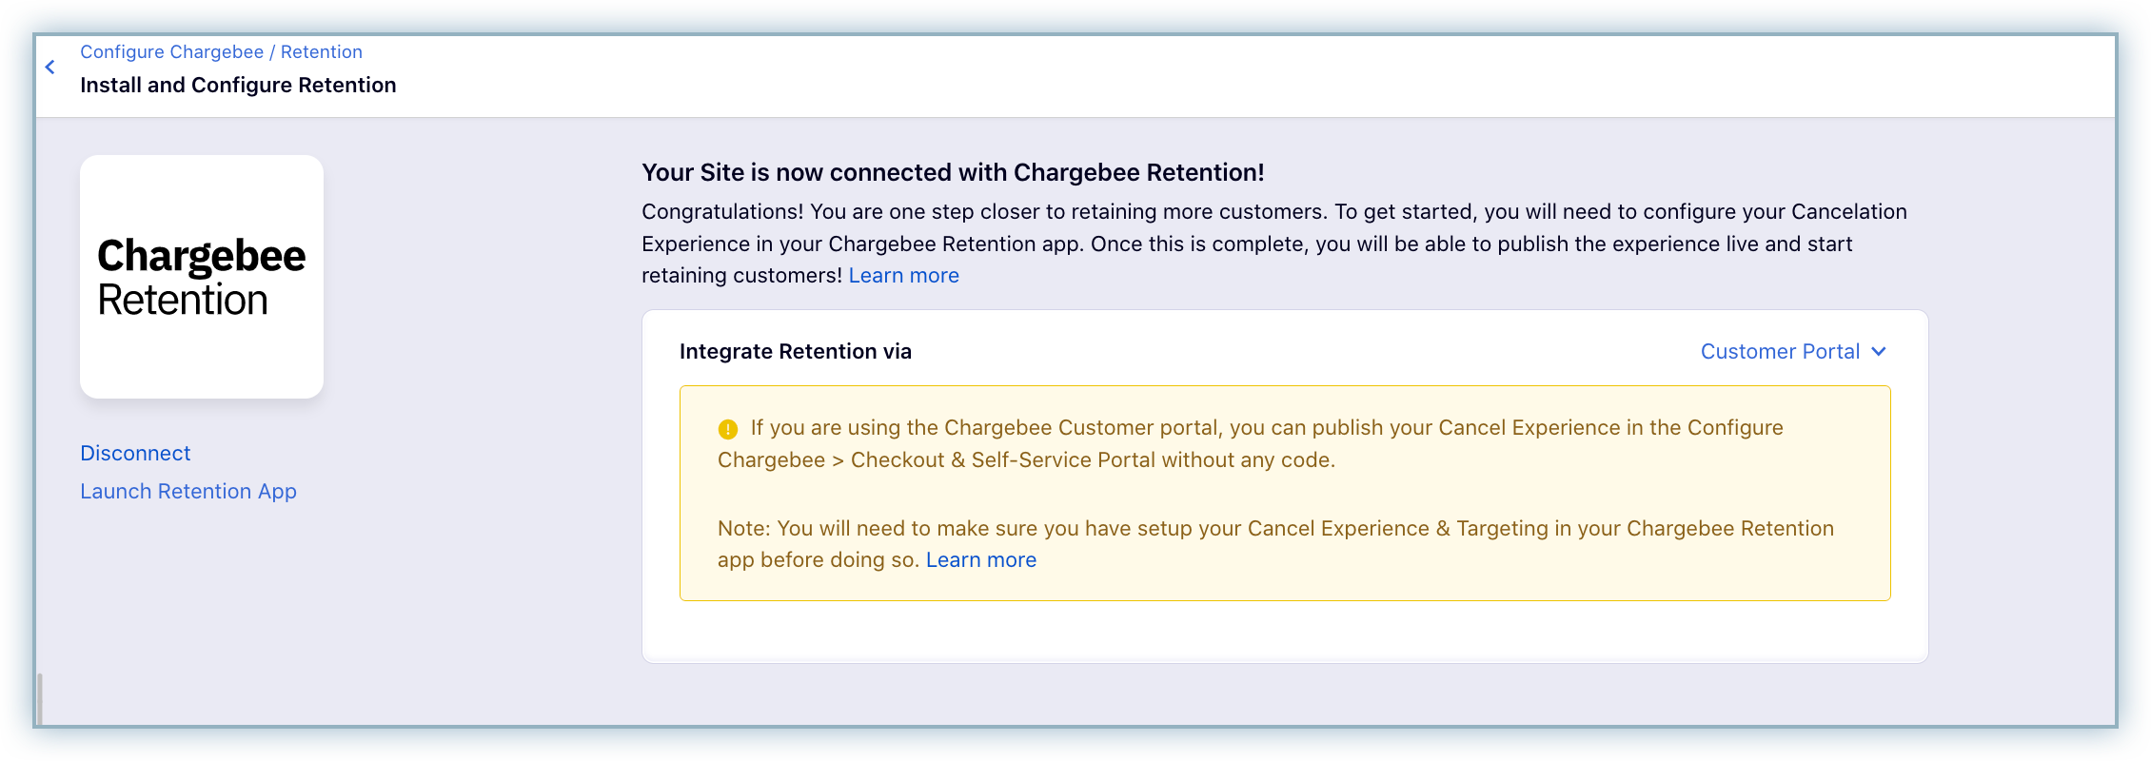The width and height of the screenshot is (2151, 761).
Task: Click the back arrow icon
Action: click(50, 68)
